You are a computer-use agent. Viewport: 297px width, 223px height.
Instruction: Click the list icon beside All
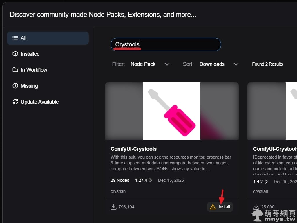click(15, 38)
